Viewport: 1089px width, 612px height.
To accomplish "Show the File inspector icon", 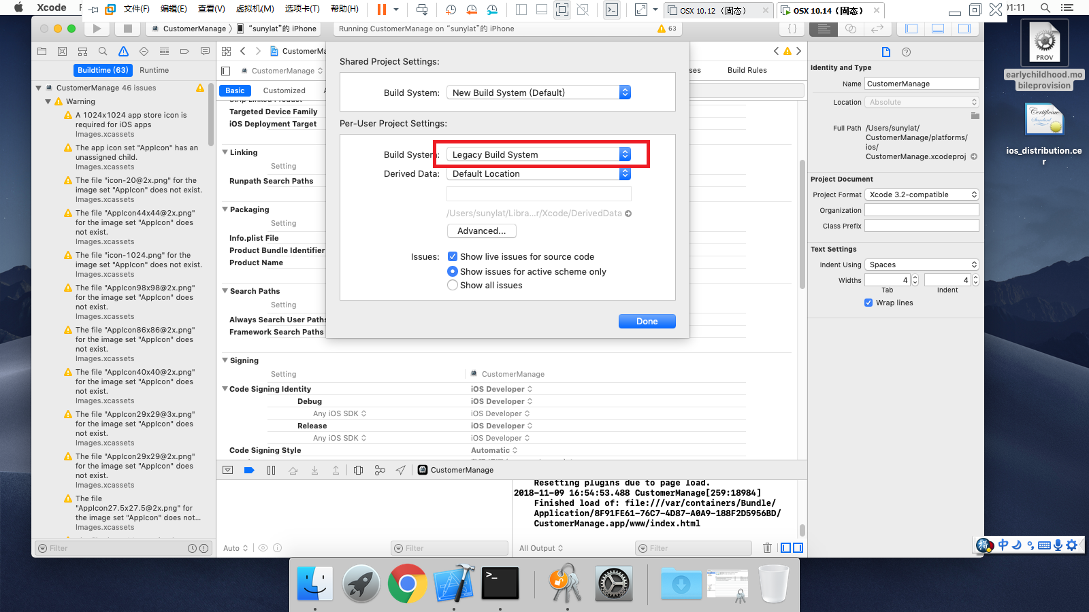I will (x=885, y=52).
